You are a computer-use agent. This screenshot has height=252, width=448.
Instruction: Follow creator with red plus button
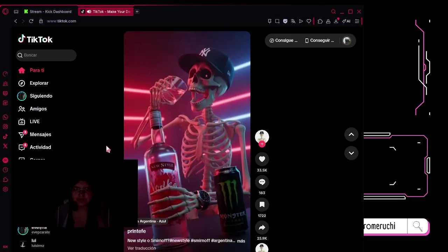[262, 144]
